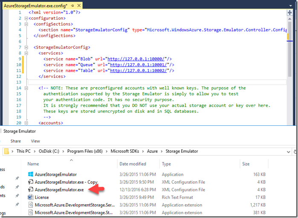The height and width of the screenshot is (218, 298).
Task: Select the AzureStorageEmulator.exe - Copy file icon
Action: 31,182
